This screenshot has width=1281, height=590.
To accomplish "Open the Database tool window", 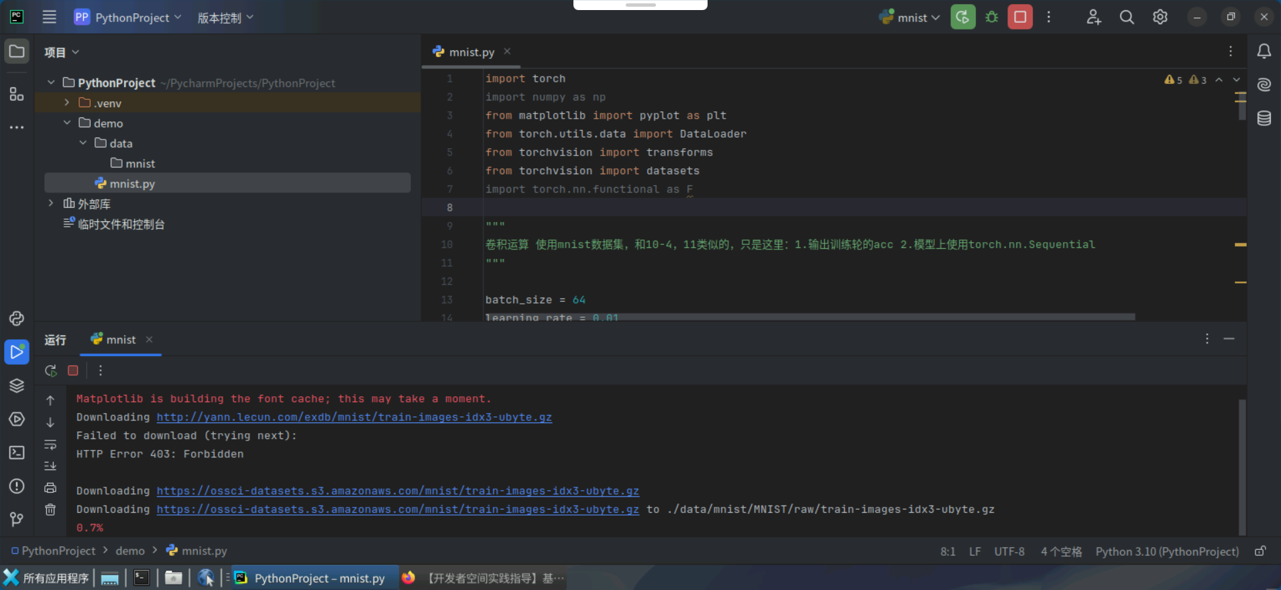I will click(x=1264, y=119).
